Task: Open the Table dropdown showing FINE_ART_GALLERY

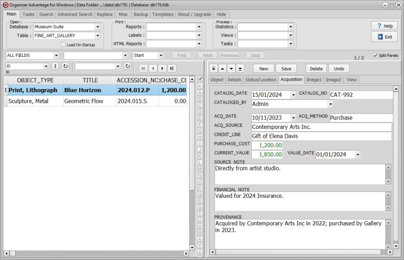Action: pos(97,36)
